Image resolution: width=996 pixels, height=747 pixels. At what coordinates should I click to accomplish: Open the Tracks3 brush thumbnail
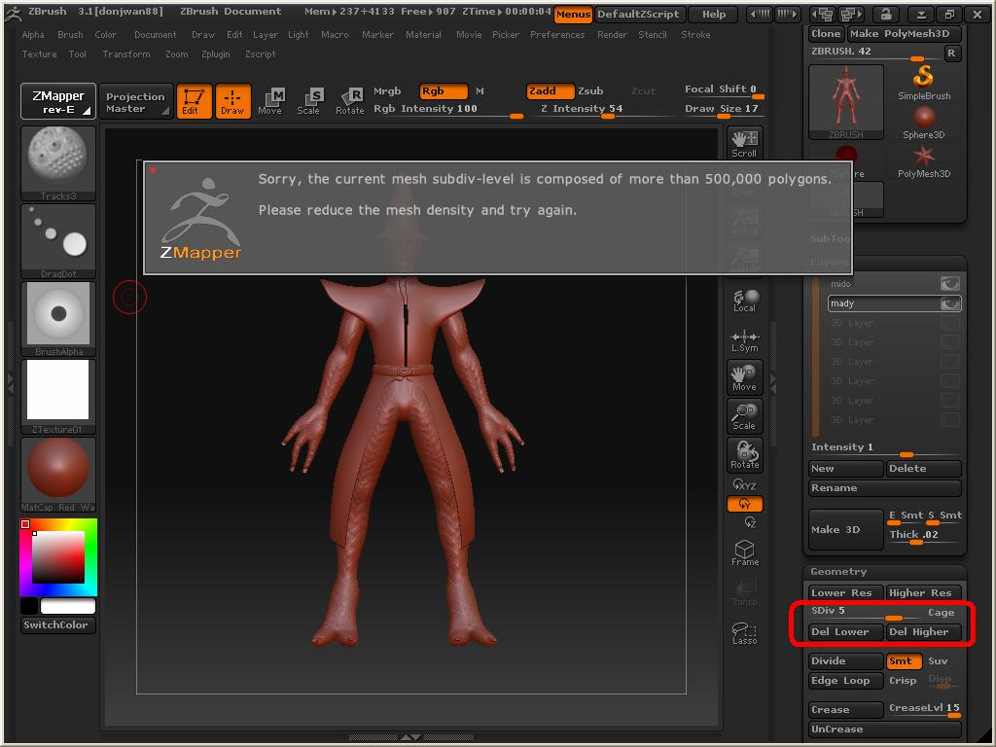pos(58,163)
